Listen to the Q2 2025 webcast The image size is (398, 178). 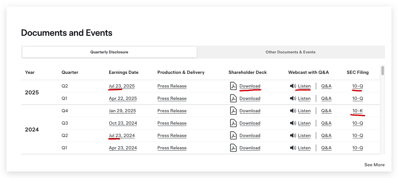pos(304,86)
